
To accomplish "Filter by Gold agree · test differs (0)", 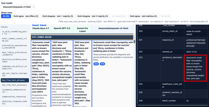I will pyautogui.click(x=26, y=16).
